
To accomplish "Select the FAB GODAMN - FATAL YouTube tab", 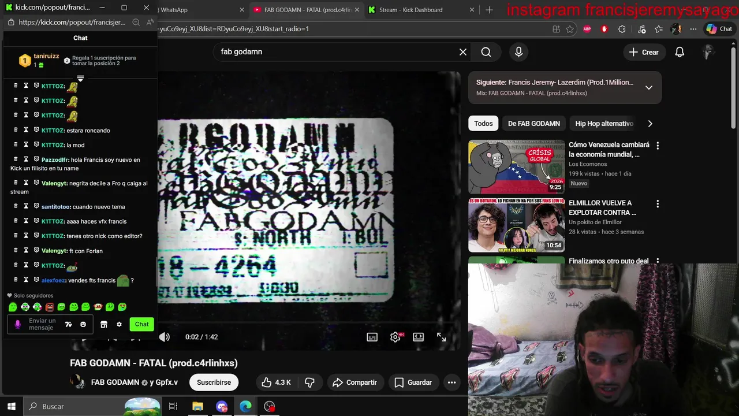I will click(x=307, y=10).
